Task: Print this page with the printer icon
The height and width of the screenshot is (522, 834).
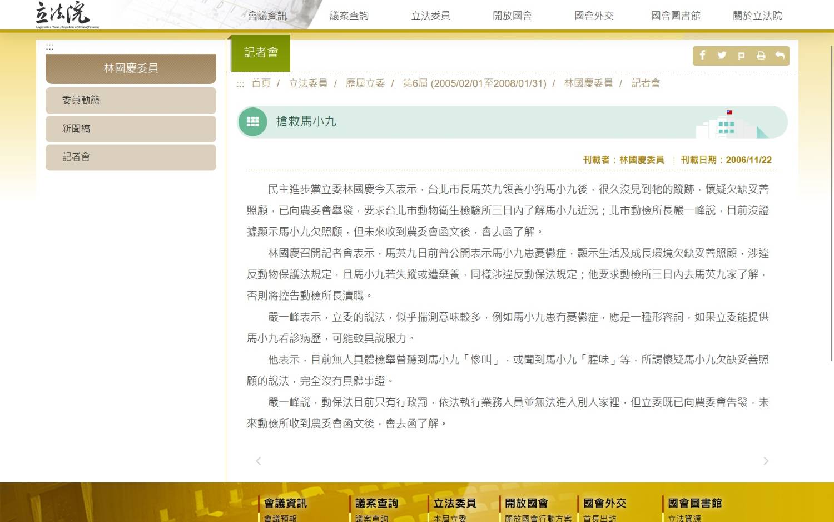Action: (761, 56)
